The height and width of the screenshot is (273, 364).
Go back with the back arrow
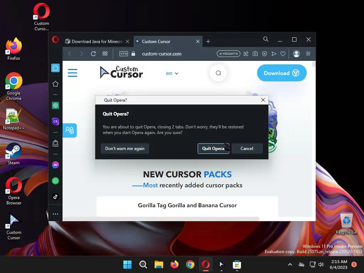[70, 54]
